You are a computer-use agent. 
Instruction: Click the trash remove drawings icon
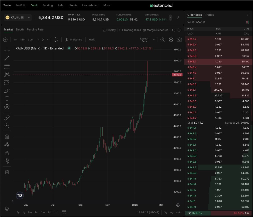click(x=7, y=172)
